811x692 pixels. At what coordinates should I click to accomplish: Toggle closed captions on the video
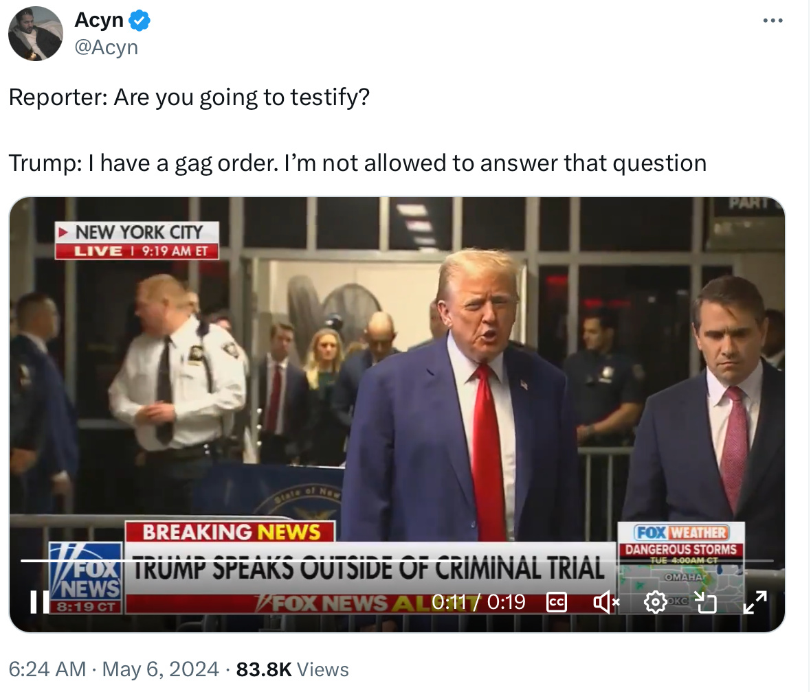[x=556, y=602]
